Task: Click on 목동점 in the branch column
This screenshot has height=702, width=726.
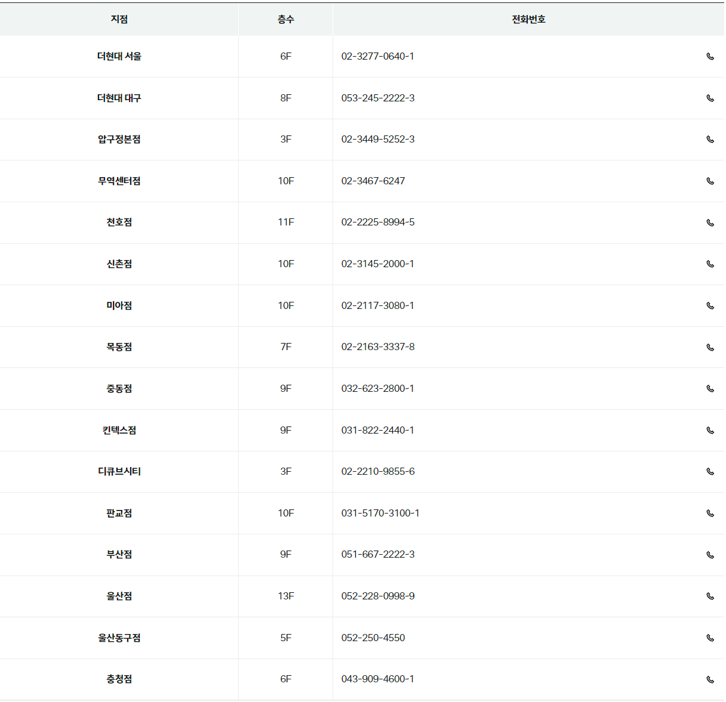Action: (x=119, y=347)
